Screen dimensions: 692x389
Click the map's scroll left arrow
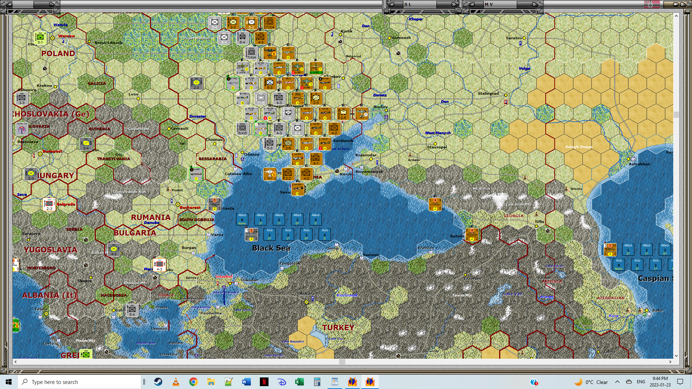point(15,362)
